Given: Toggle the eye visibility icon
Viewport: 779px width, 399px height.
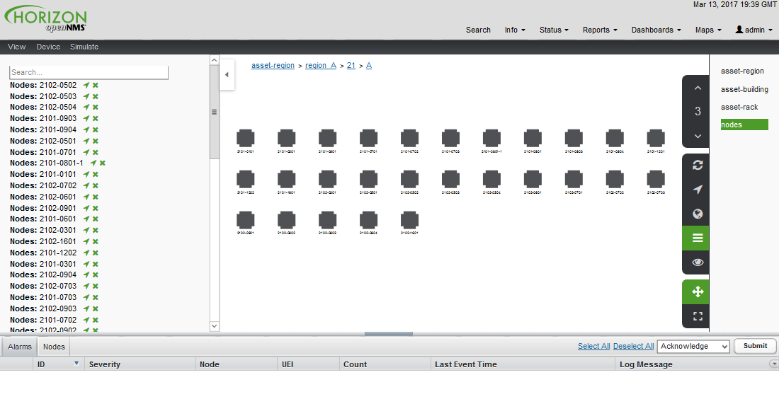Looking at the screenshot, I should click(698, 262).
